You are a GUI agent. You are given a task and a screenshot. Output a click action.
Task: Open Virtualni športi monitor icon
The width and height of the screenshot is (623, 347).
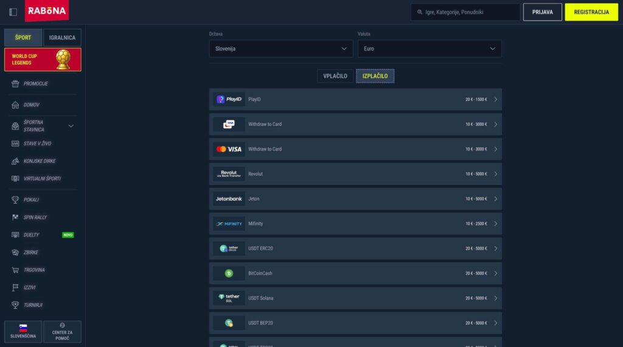tap(15, 178)
